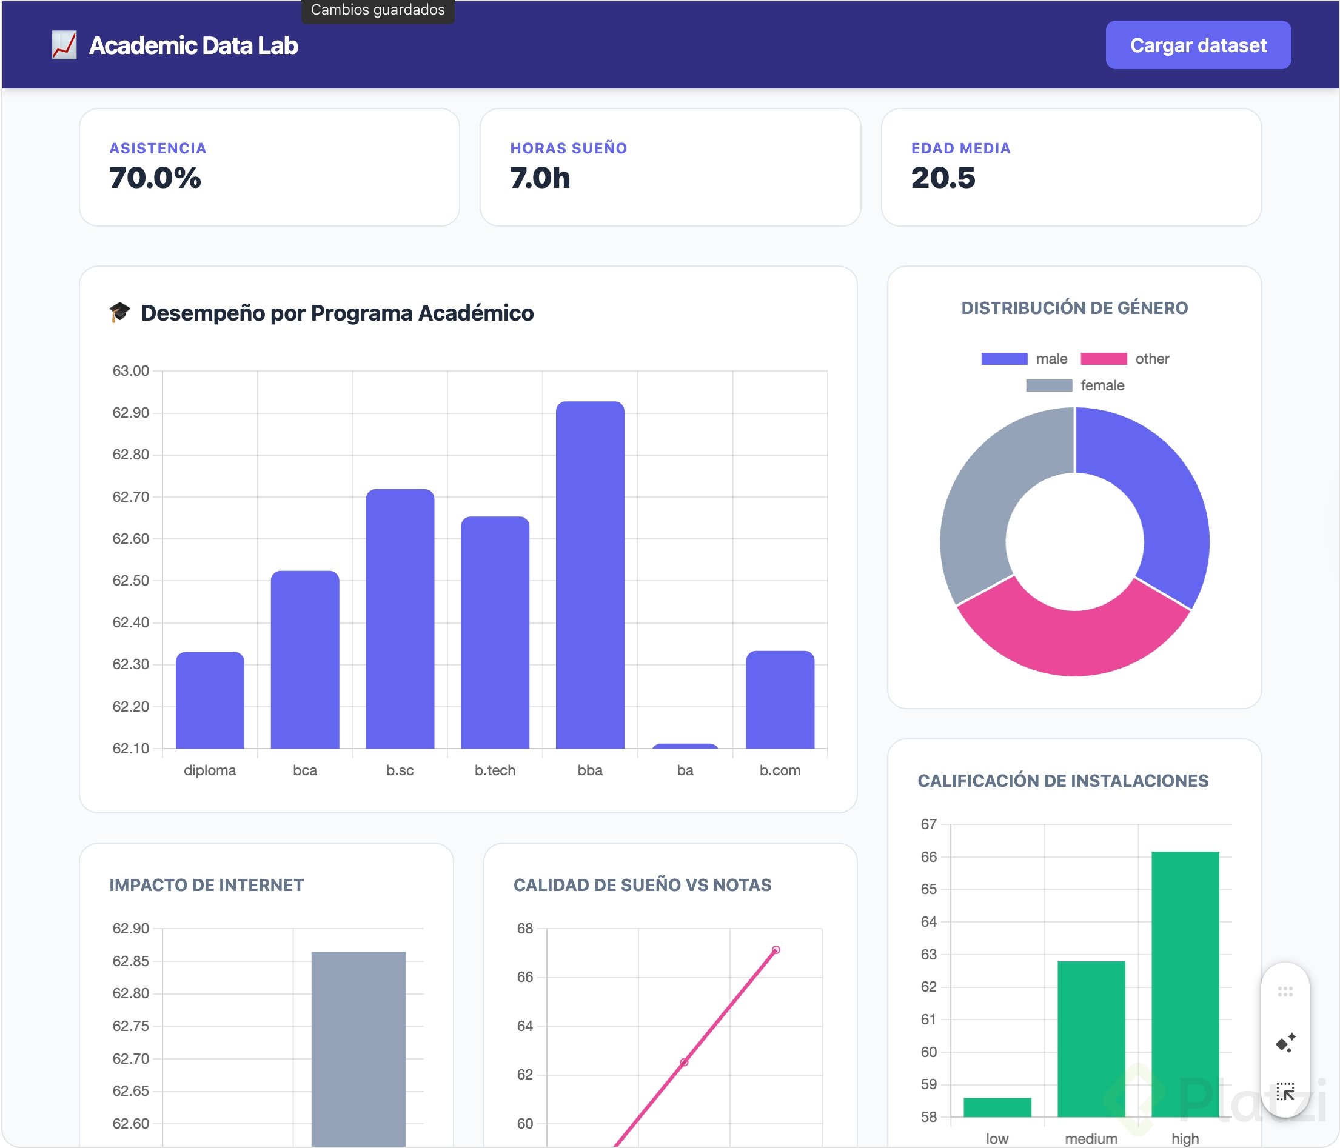Click the Academic Data Lab title
This screenshot has height=1148, width=1340.
coord(193,45)
